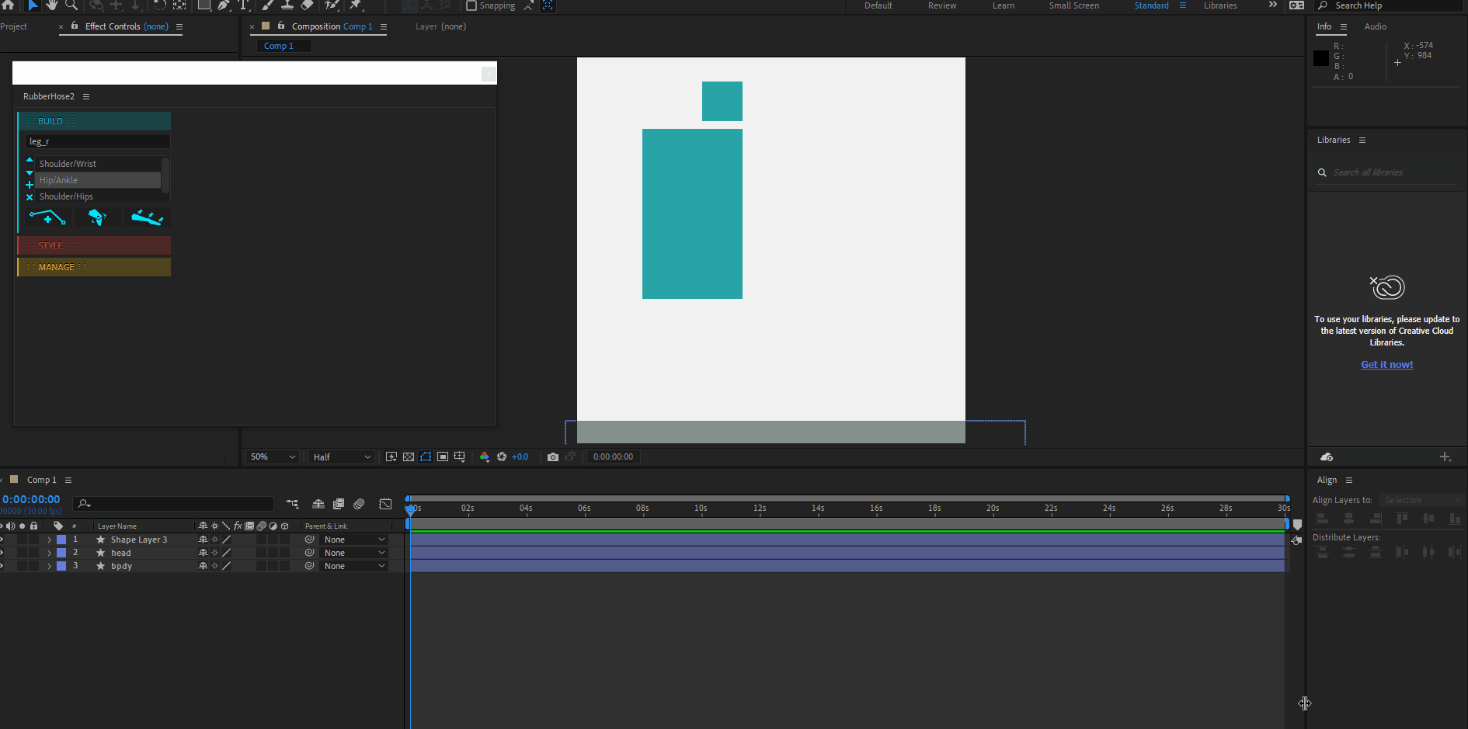1468x729 pixels.
Task: Select the Puppet Pin tool
Action: [x=356, y=5]
